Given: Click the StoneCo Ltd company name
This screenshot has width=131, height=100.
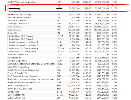Looking at the screenshot, I should coord(13,92).
